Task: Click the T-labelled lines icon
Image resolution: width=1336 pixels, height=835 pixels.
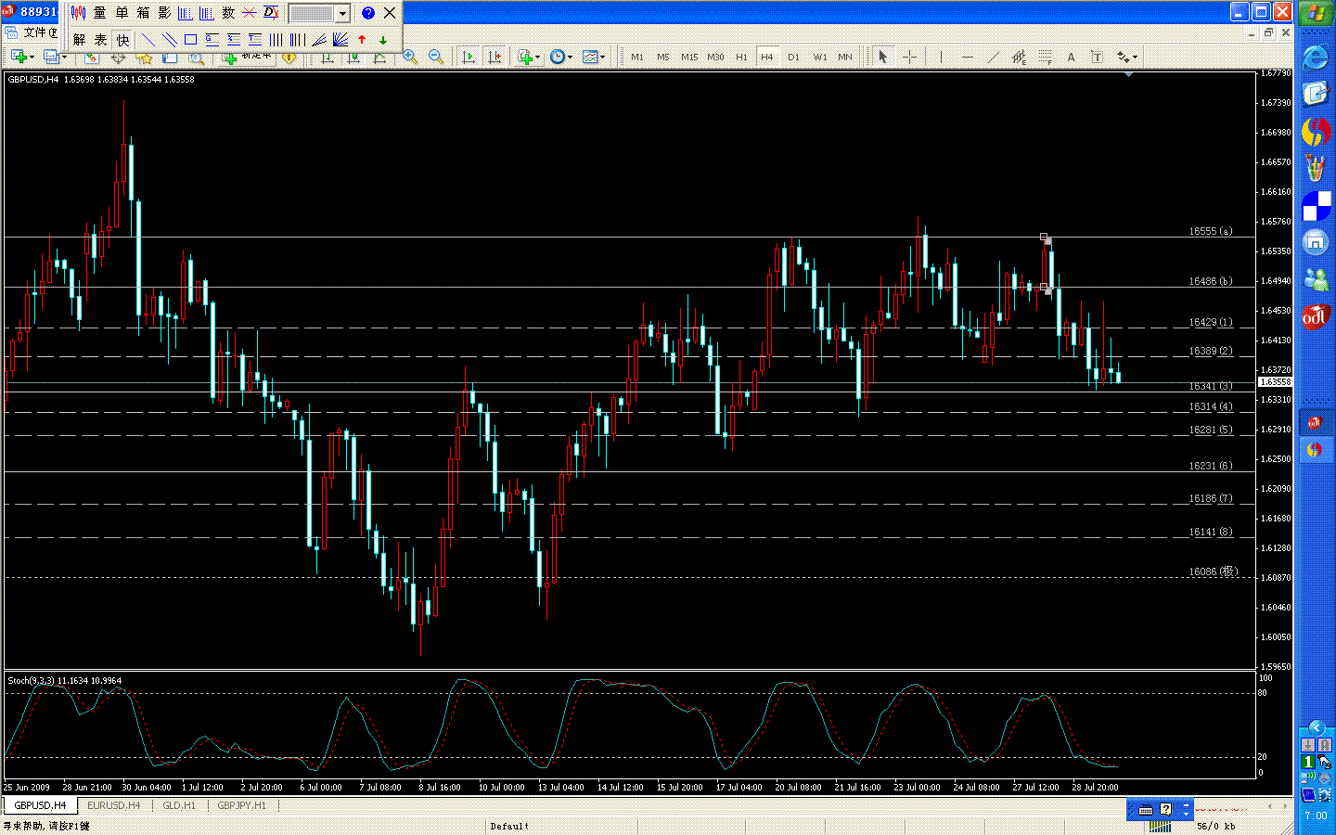Action: point(254,40)
